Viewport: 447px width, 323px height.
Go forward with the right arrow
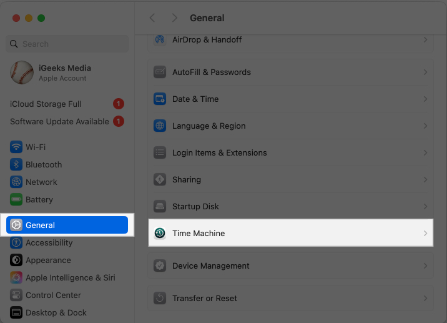pyautogui.click(x=175, y=18)
